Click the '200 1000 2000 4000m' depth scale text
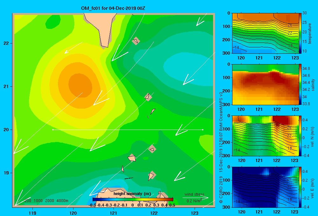The height and width of the screenshot is (216, 318). point(46,201)
